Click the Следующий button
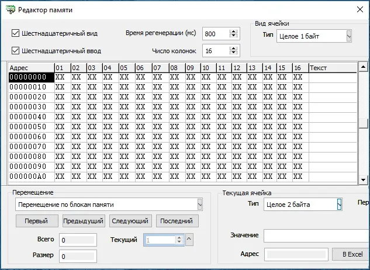 coord(130,221)
